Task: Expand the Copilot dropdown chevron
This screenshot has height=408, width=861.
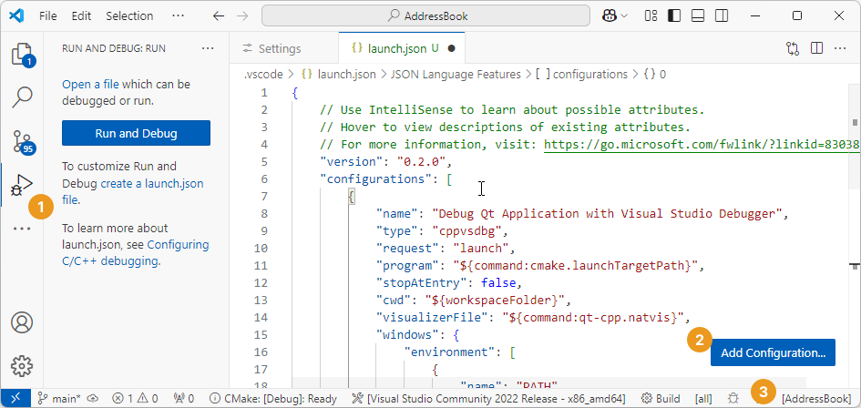Action: (x=624, y=15)
